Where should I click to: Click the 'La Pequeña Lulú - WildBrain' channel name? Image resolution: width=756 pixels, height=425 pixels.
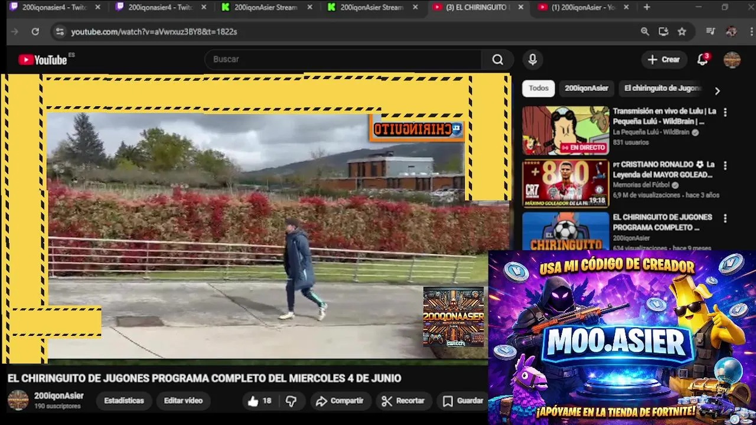[x=651, y=132]
